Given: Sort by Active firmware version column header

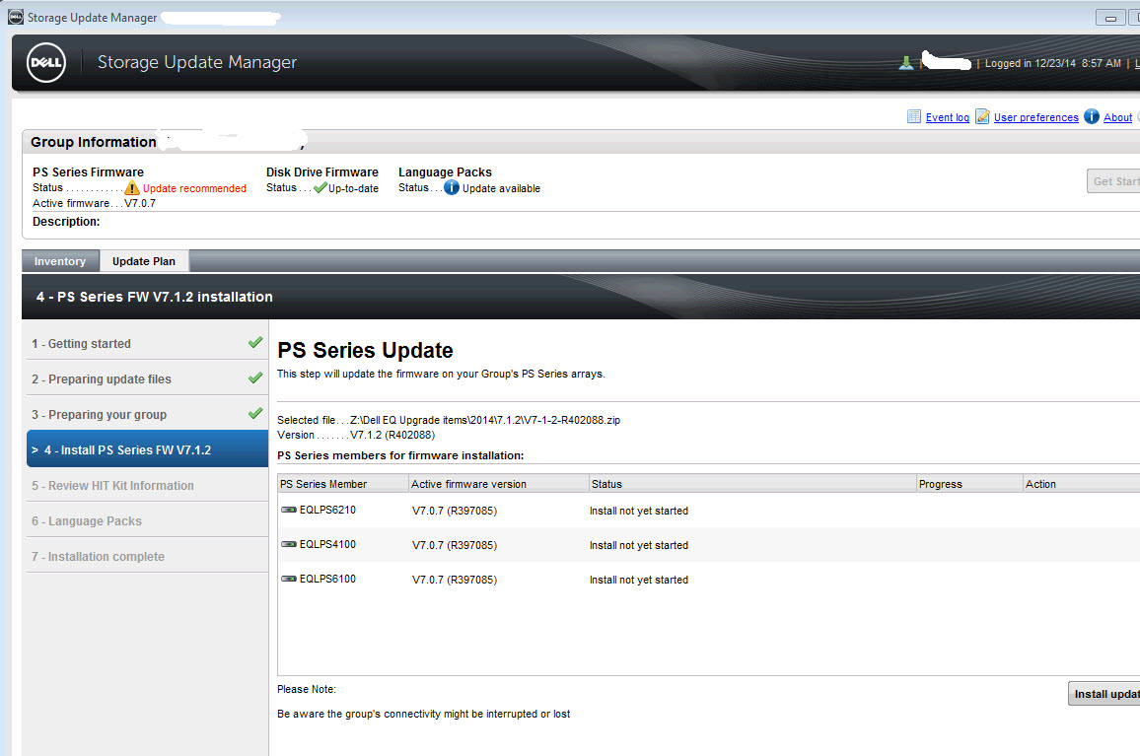Looking at the screenshot, I should click(x=499, y=484).
